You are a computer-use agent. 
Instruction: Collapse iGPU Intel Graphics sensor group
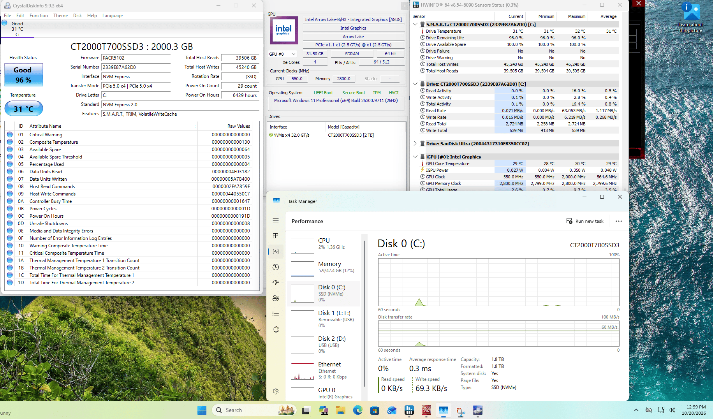click(x=415, y=157)
